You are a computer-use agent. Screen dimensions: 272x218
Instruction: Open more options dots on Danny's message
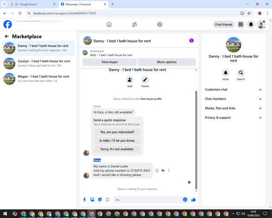pos(169,171)
